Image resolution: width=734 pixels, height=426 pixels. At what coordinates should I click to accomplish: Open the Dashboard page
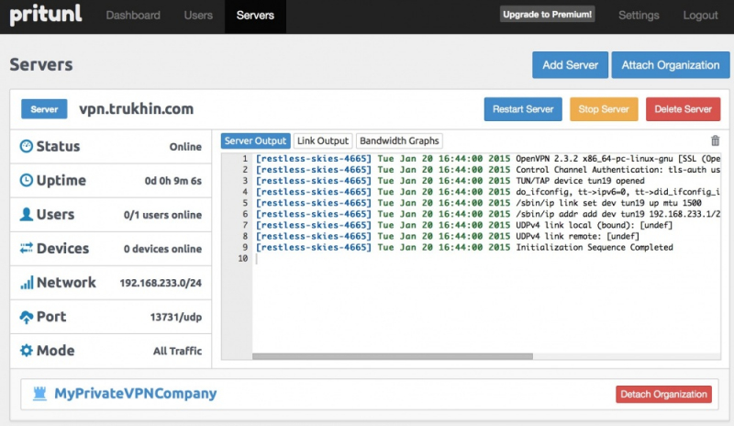click(133, 16)
